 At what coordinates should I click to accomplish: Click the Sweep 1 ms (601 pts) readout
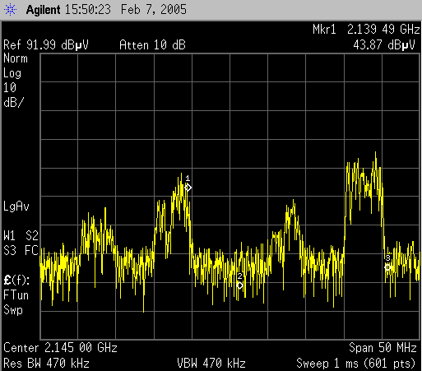tap(356, 364)
